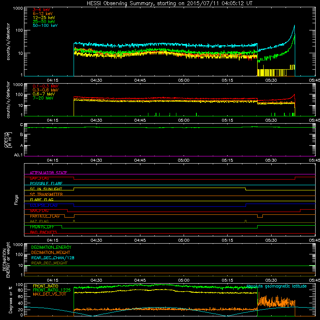Click the Flags panel axis label

16,200
